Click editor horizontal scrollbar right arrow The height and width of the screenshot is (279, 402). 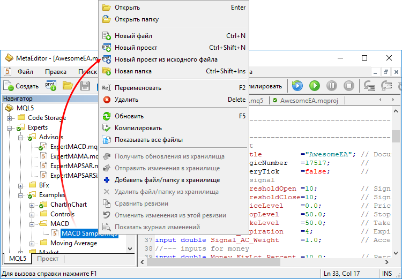387,262
